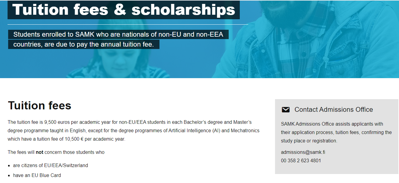Open the admissions@samk.fi email link
The height and width of the screenshot is (183, 399).
pyautogui.click(x=303, y=152)
